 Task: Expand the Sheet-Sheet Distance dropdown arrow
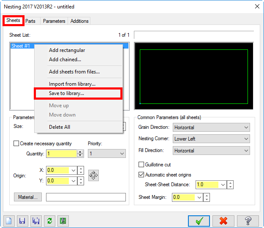click(223, 185)
